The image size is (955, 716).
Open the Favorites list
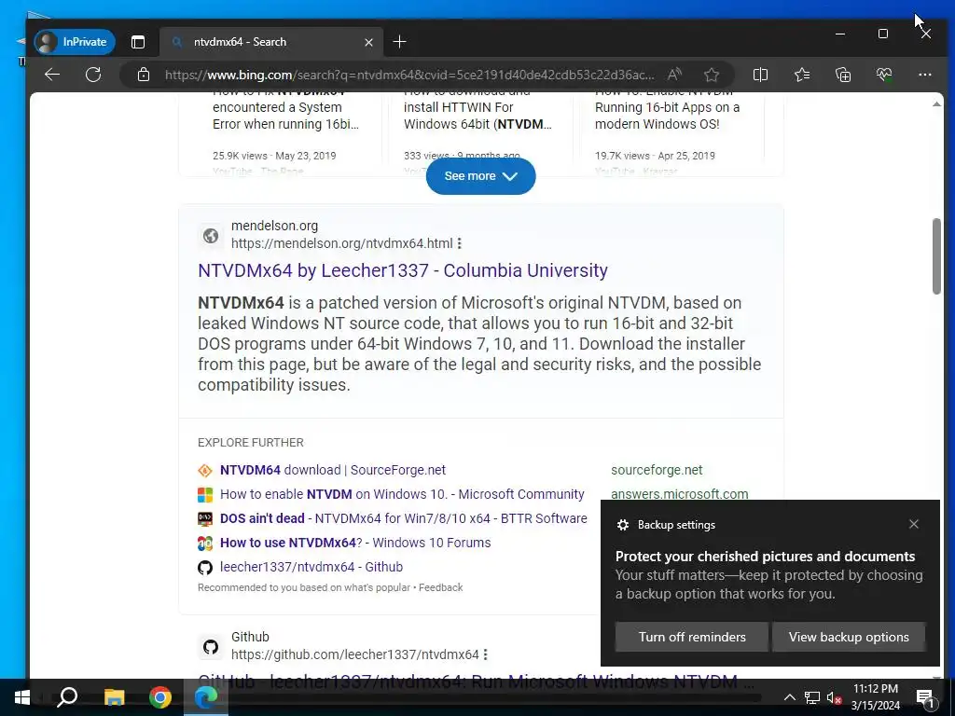click(x=802, y=75)
